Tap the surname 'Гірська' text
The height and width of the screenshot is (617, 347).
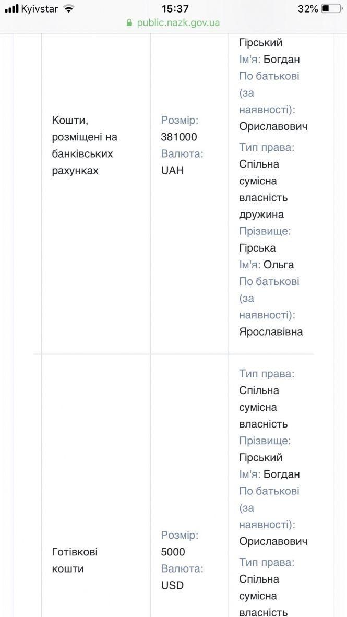(257, 248)
